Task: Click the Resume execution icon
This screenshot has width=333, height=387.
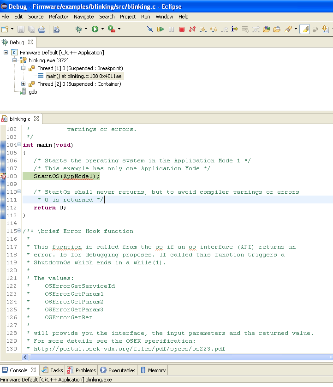Action: point(161,30)
